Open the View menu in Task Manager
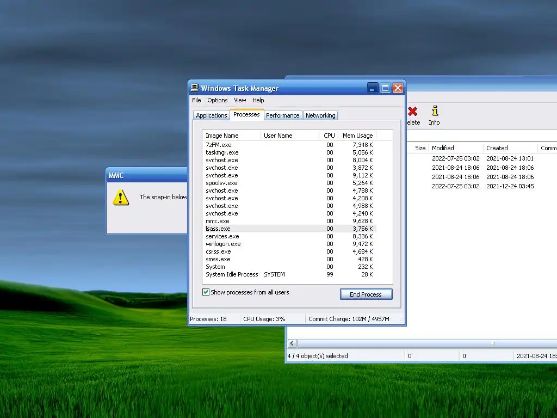This screenshot has height=418, width=557. click(x=240, y=100)
